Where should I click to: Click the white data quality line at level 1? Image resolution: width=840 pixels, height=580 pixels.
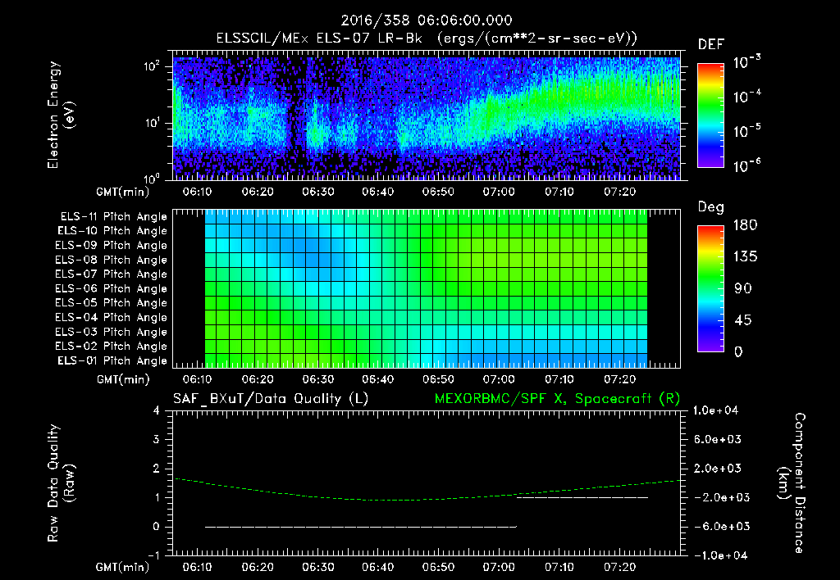tap(582, 497)
